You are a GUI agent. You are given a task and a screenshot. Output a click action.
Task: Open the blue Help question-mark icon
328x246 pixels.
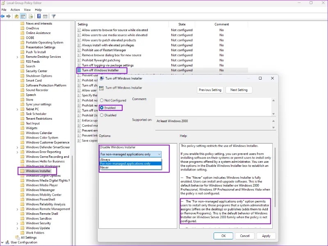point(39,16)
